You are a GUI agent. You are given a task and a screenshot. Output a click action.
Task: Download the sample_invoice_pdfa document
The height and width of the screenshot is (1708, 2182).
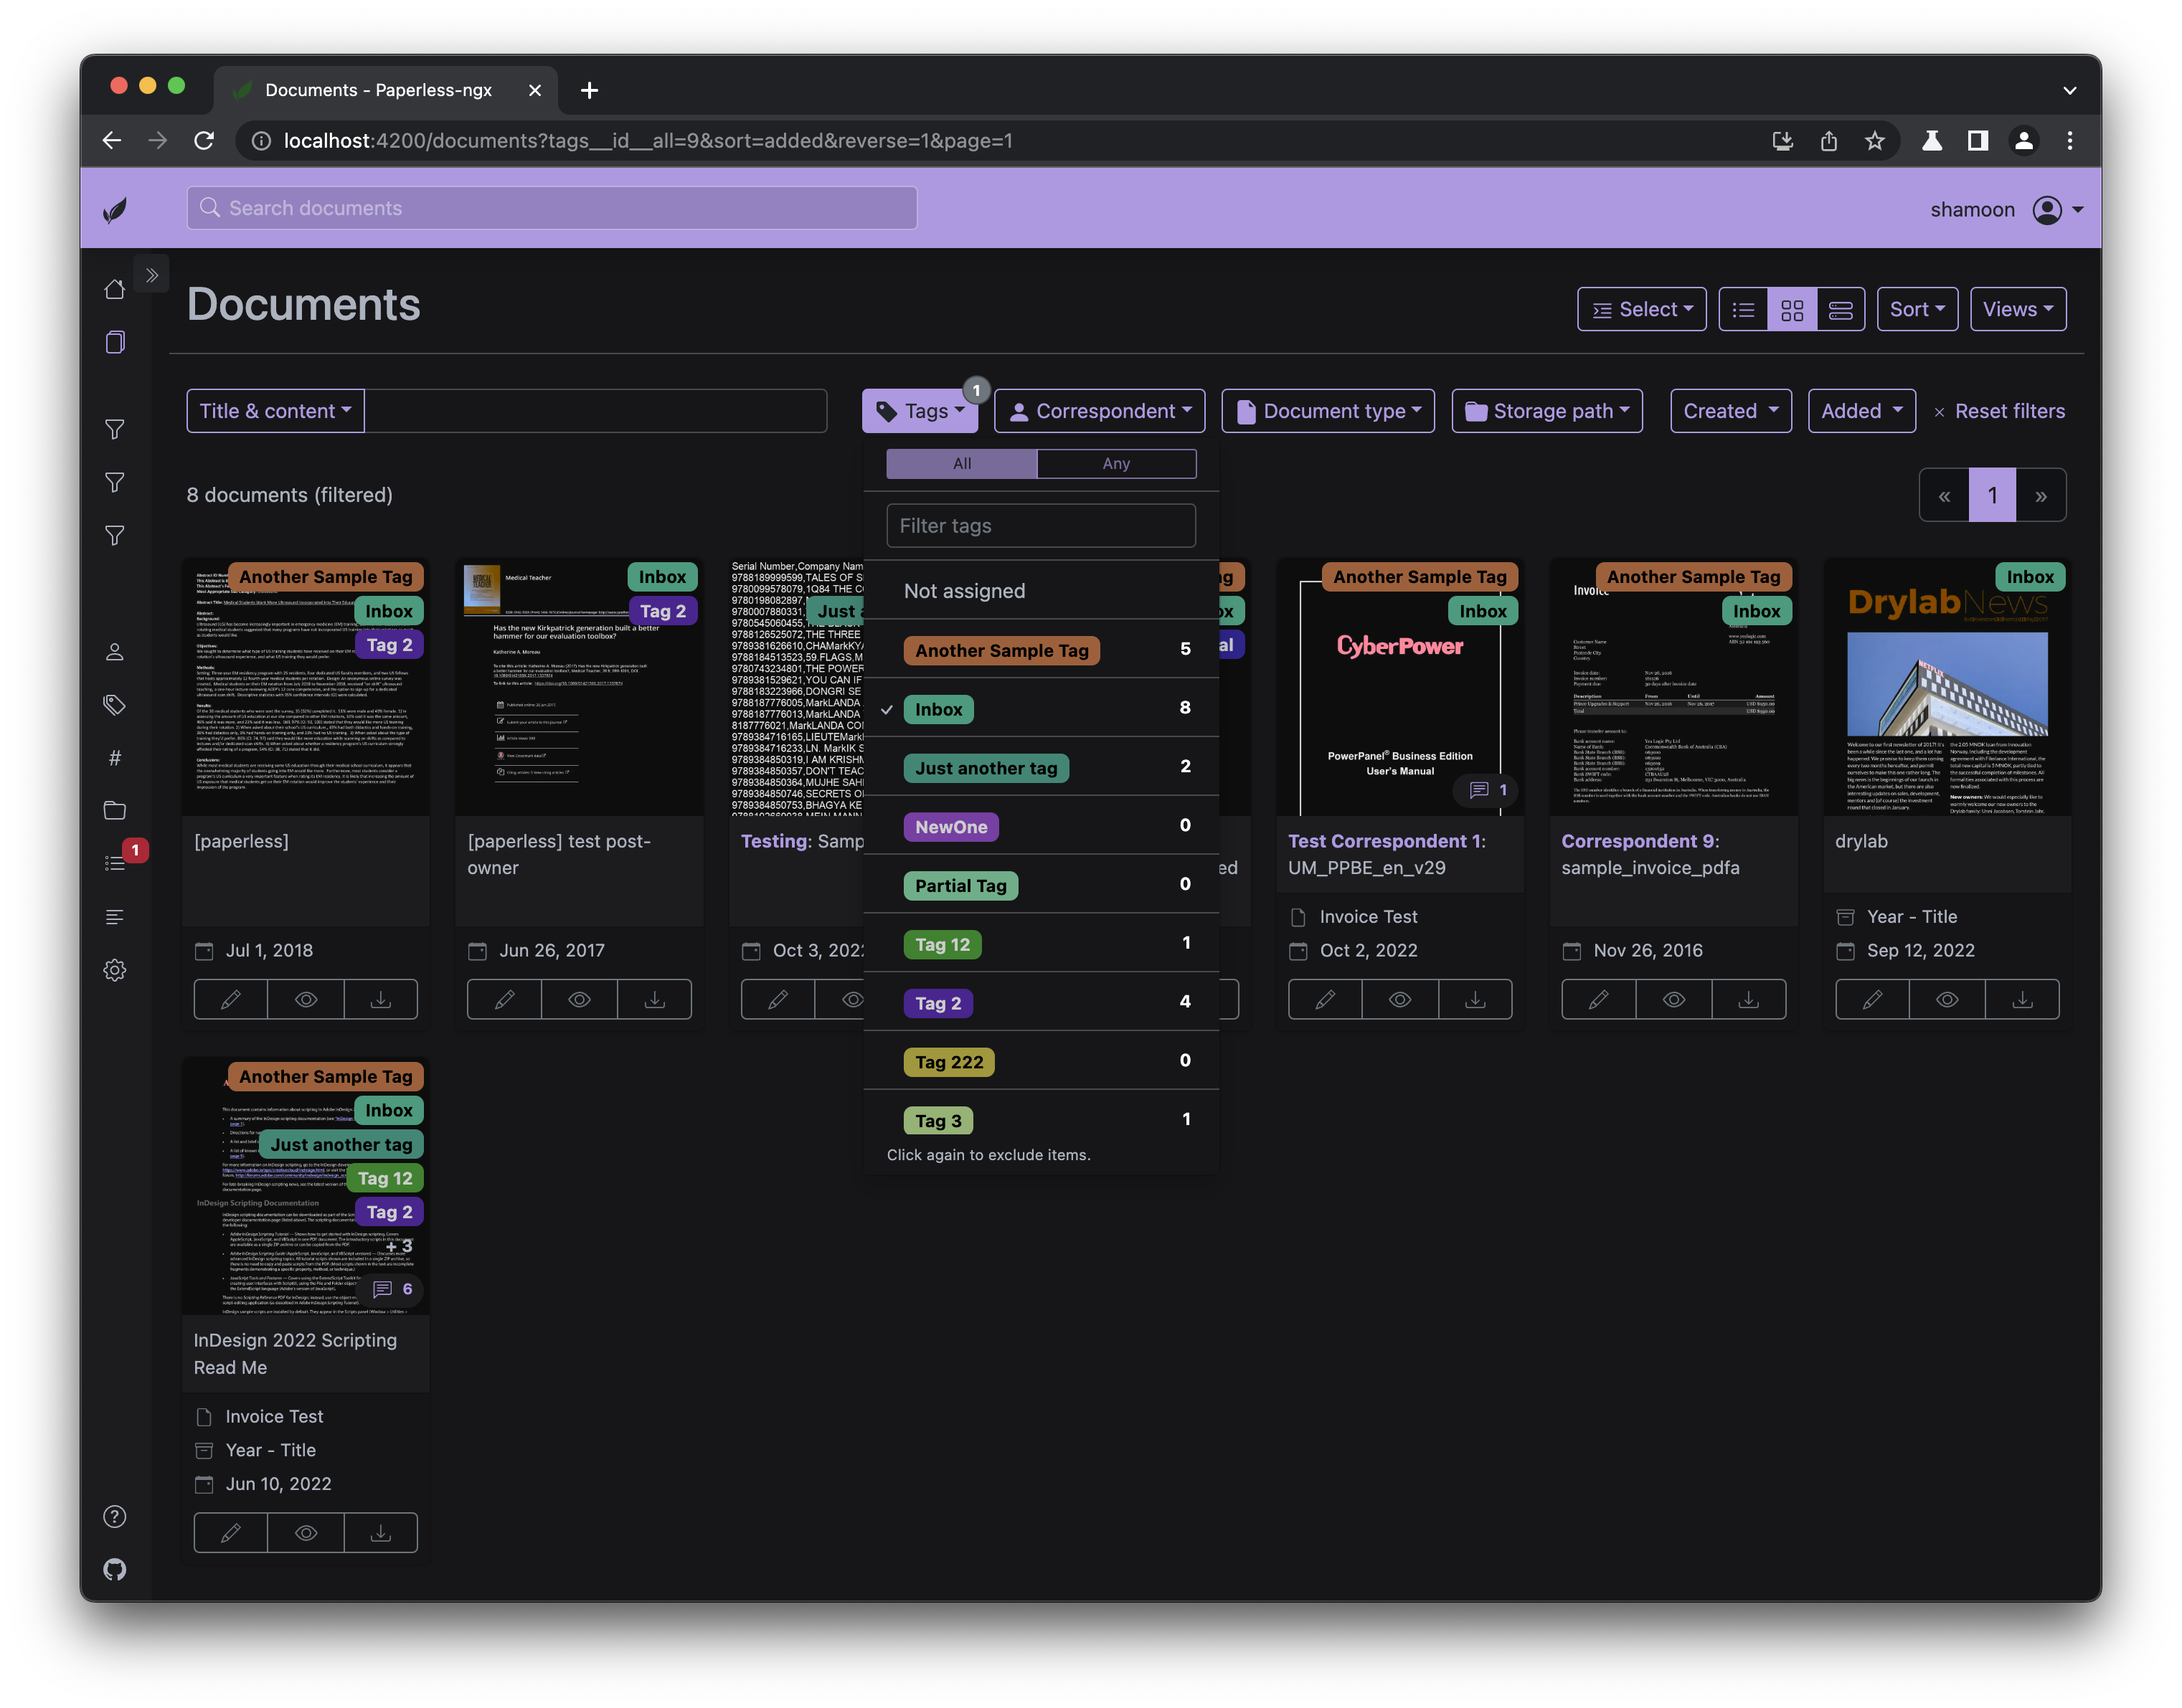pos(1748,999)
